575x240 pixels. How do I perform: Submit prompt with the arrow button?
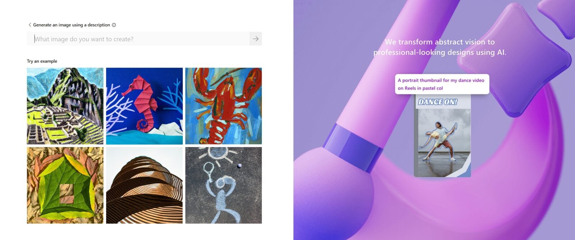click(x=256, y=39)
